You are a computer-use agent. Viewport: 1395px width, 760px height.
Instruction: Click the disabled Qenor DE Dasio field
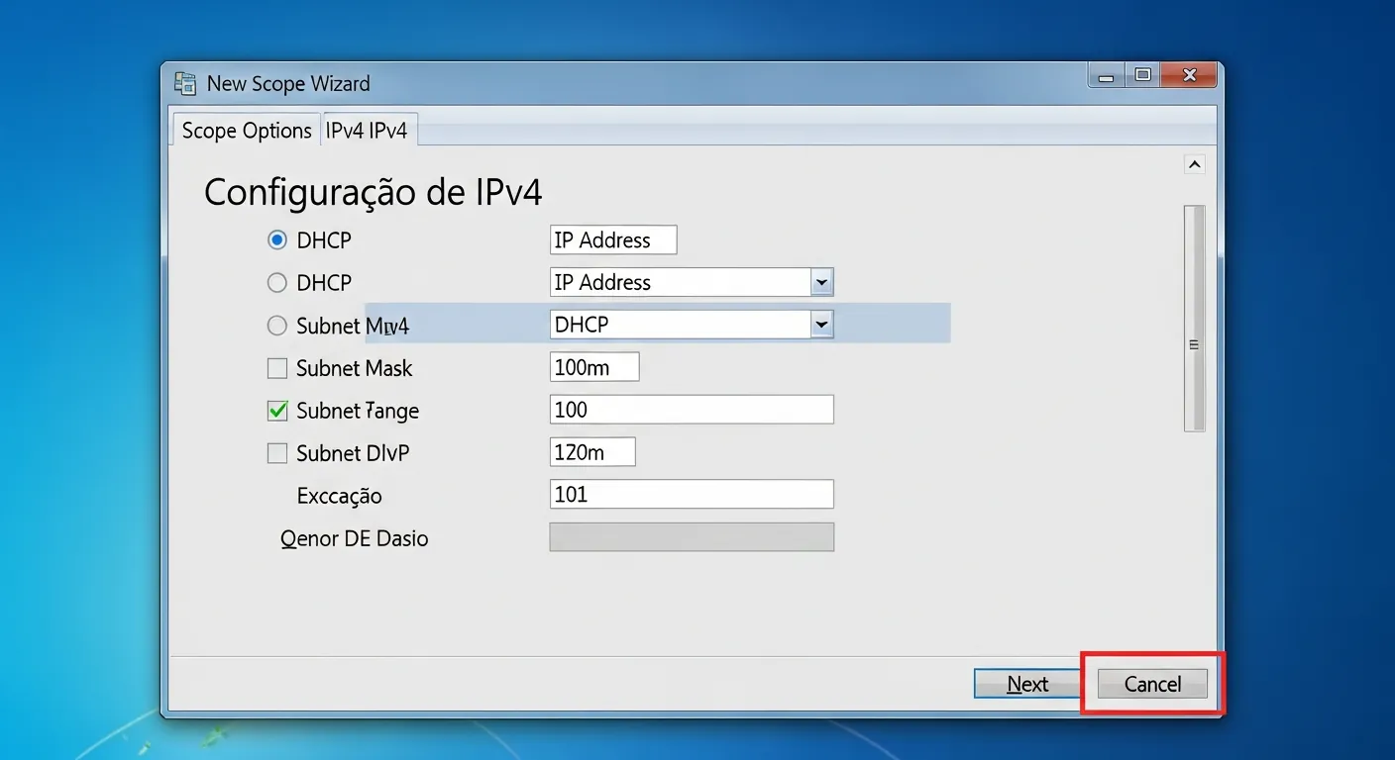(692, 537)
